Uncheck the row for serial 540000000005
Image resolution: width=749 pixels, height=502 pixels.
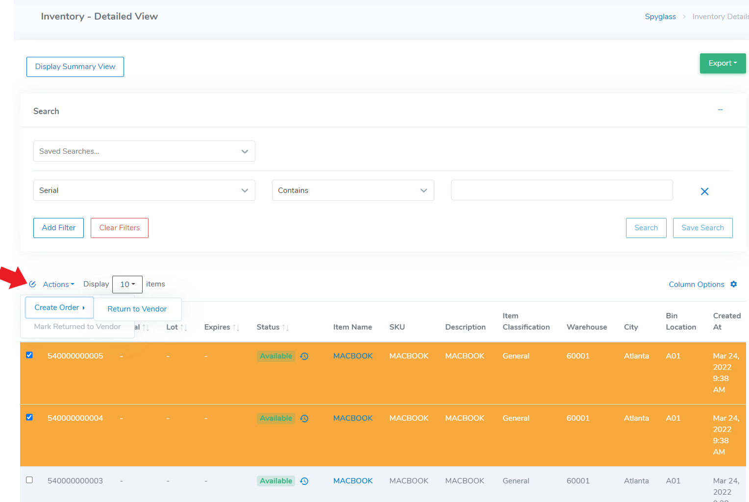[x=29, y=355]
